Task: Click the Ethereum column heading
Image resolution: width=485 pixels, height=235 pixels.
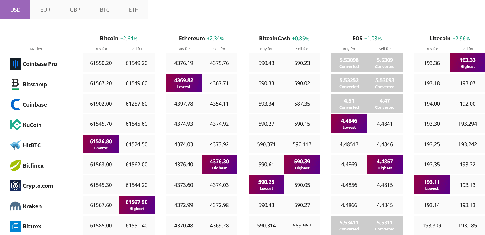Action: (x=192, y=39)
